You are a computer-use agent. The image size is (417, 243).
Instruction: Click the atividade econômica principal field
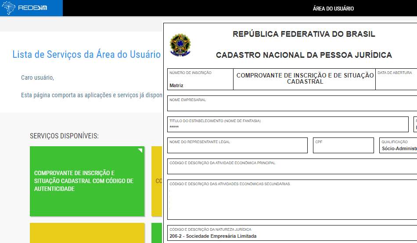click(292, 166)
